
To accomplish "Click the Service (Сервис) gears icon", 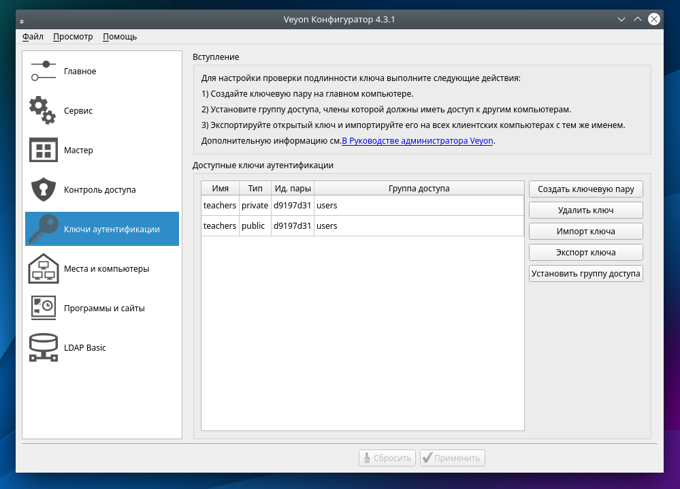I will [43, 110].
